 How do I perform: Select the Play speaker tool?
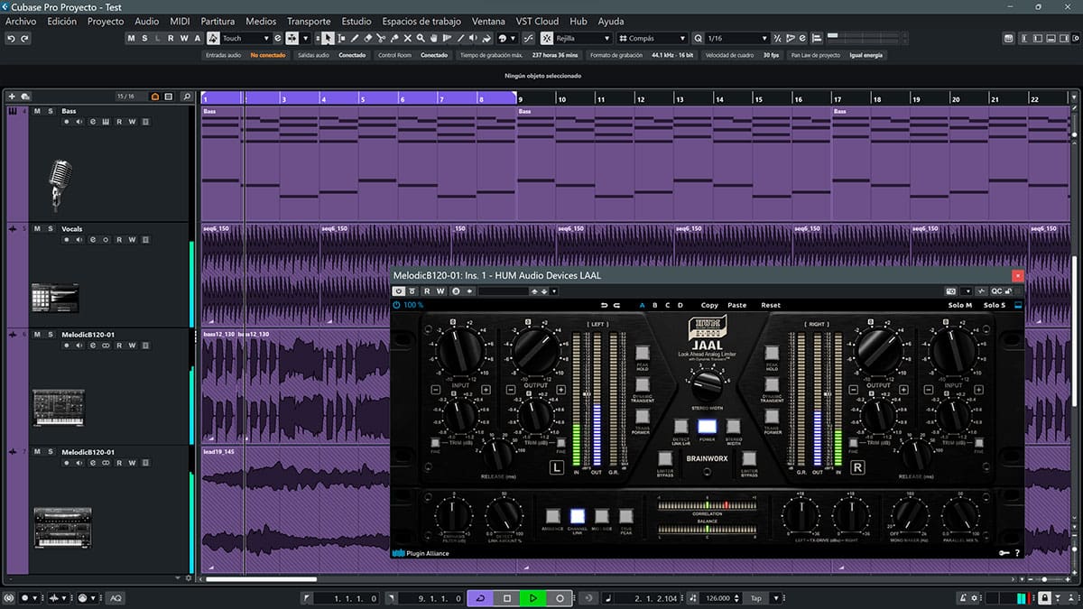click(x=473, y=38)
